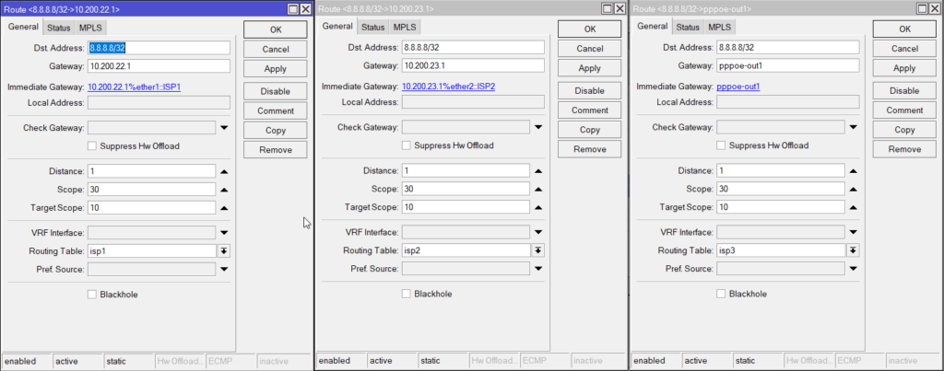The width and height of the screenshot is (944, 371).
Task: Click Remove in 10.200.22.1 route window
Action: (275, 150)
